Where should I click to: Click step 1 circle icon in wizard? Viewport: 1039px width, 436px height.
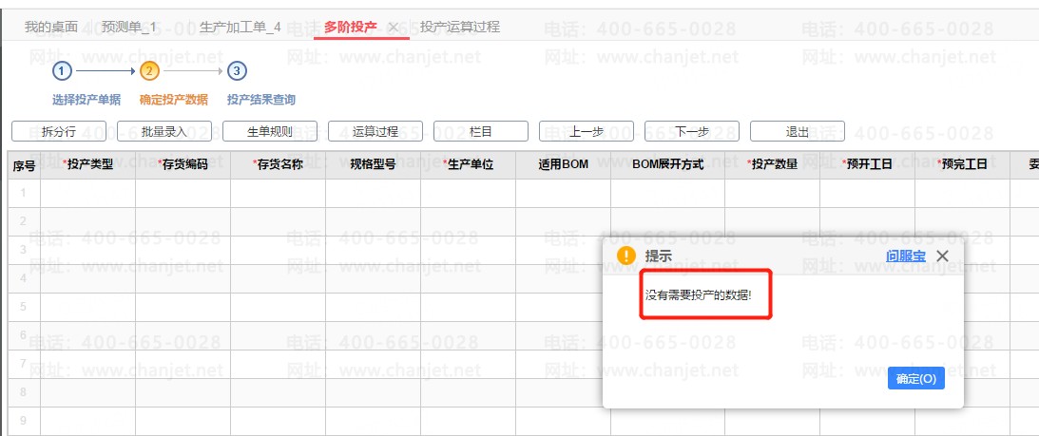click(x=62, y=70)
